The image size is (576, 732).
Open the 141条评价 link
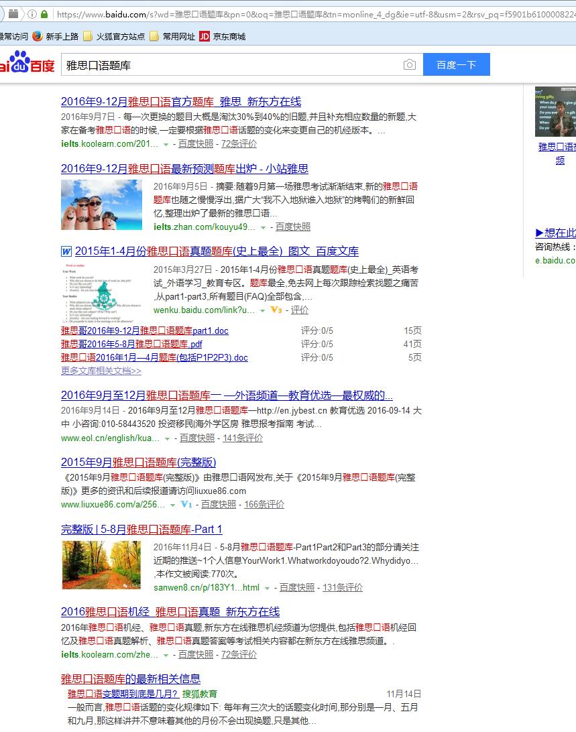coord(243,438)
